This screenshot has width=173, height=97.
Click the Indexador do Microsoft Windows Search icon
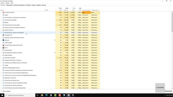click(3, 38)
